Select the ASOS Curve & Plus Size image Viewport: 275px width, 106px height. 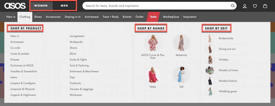click(x=153, y=43)
